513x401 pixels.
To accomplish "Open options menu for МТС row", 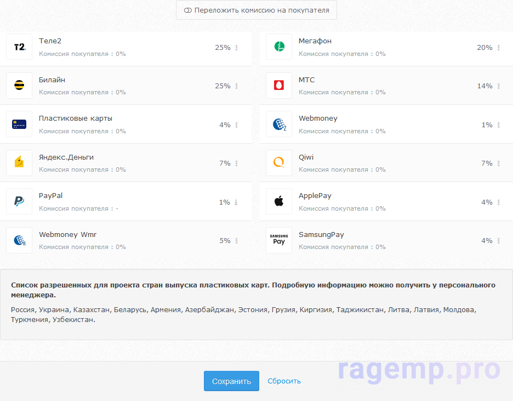I will (x=499, y=86).
